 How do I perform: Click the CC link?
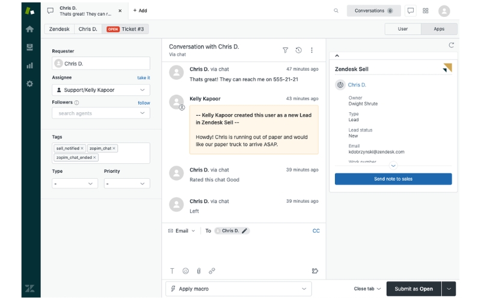pos(316,231)
